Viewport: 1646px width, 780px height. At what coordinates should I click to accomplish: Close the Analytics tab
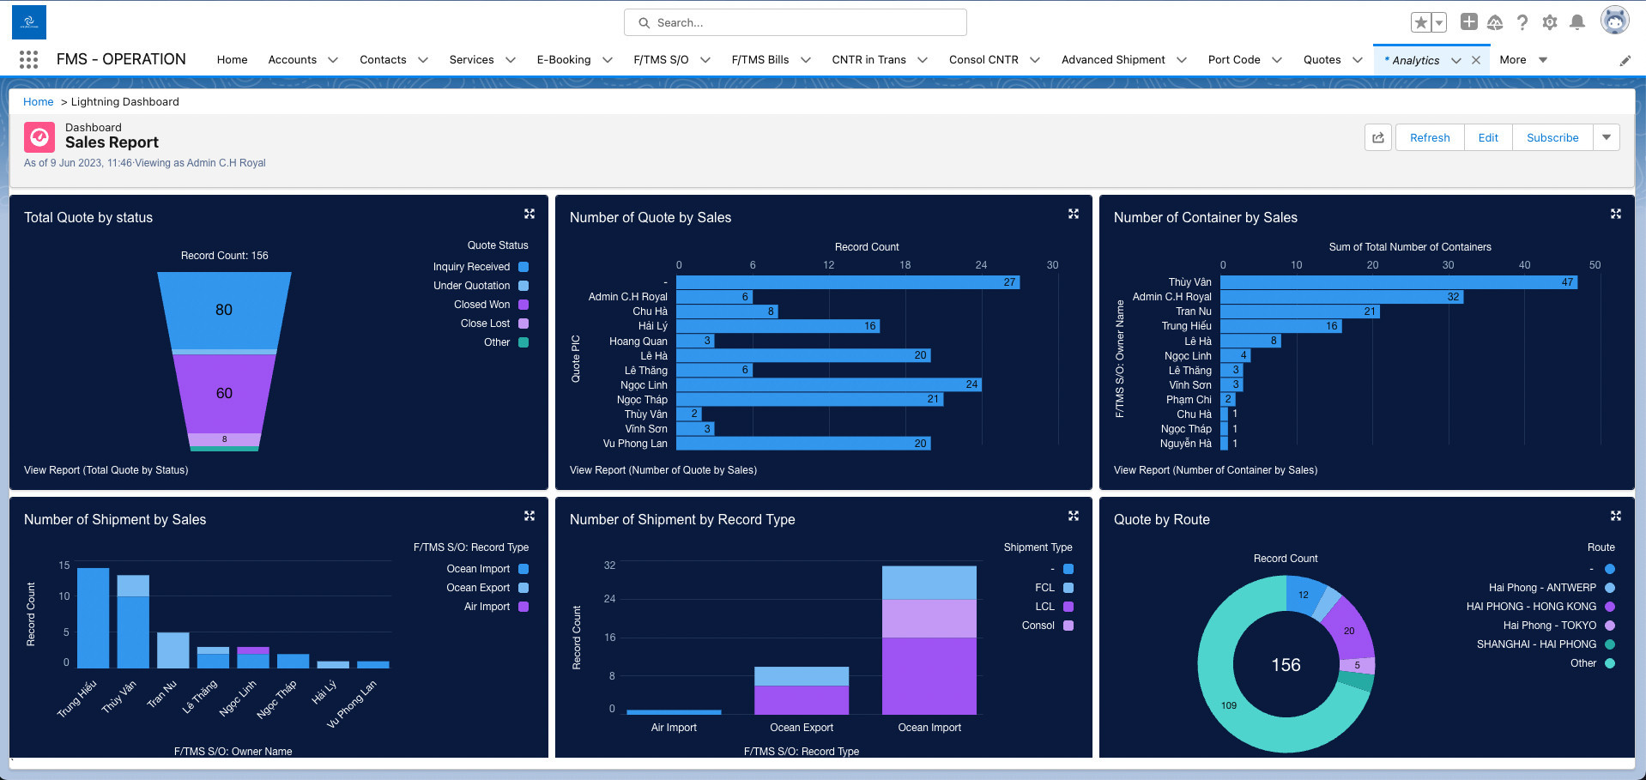(1476, 60)
